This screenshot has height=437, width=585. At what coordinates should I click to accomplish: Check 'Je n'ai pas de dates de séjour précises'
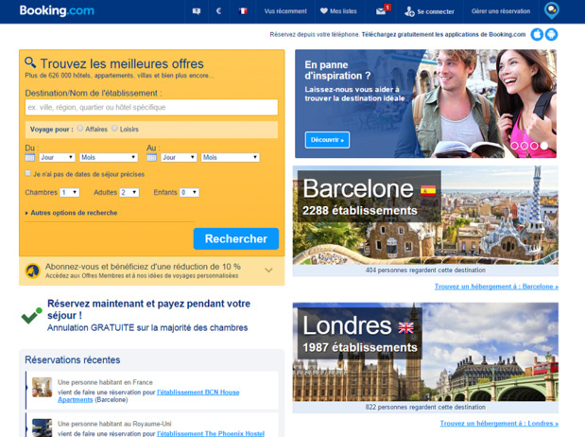28,174
